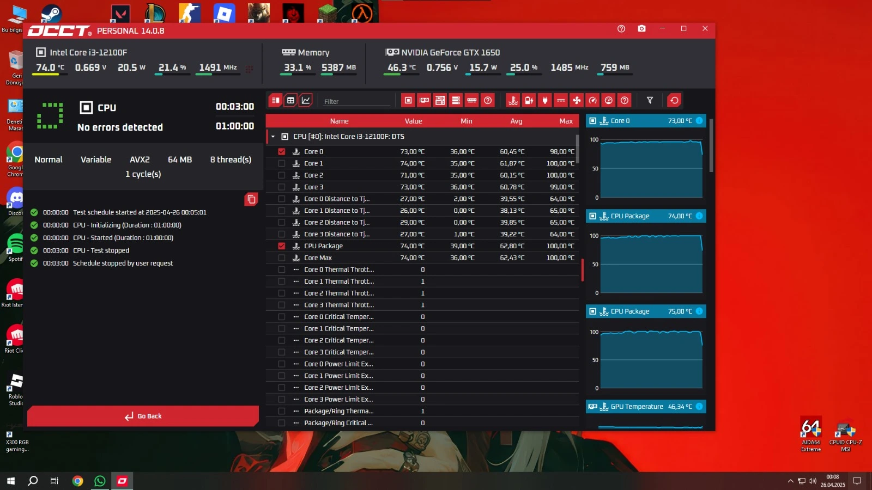Image resolution: width=872 pixels, height=490 pixels.
Task: Open Windows taskbar search
Action: [x=33, y=481]
